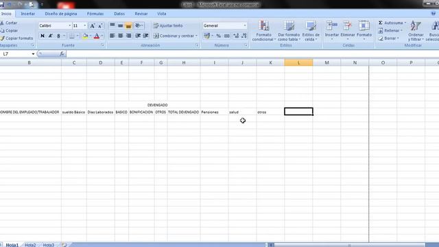
Task: Decrease font size with the small A icon
Action: pyautogui.click(x=100, y=26)
